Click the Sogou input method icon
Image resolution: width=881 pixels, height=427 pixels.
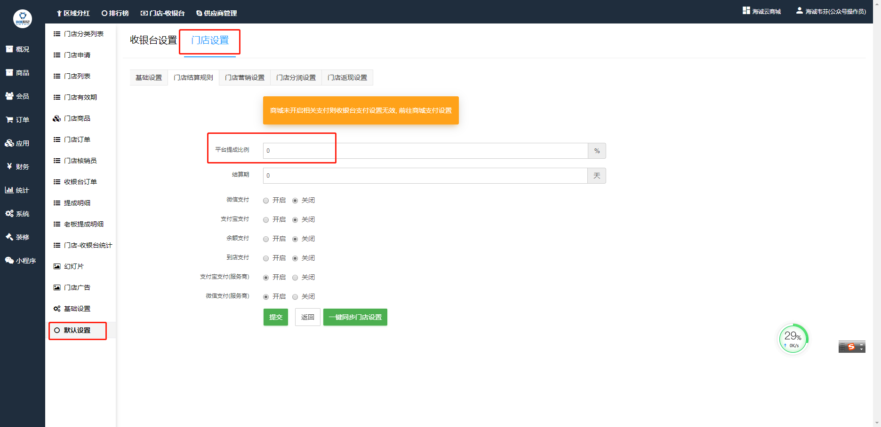click(x=851, y=347)
